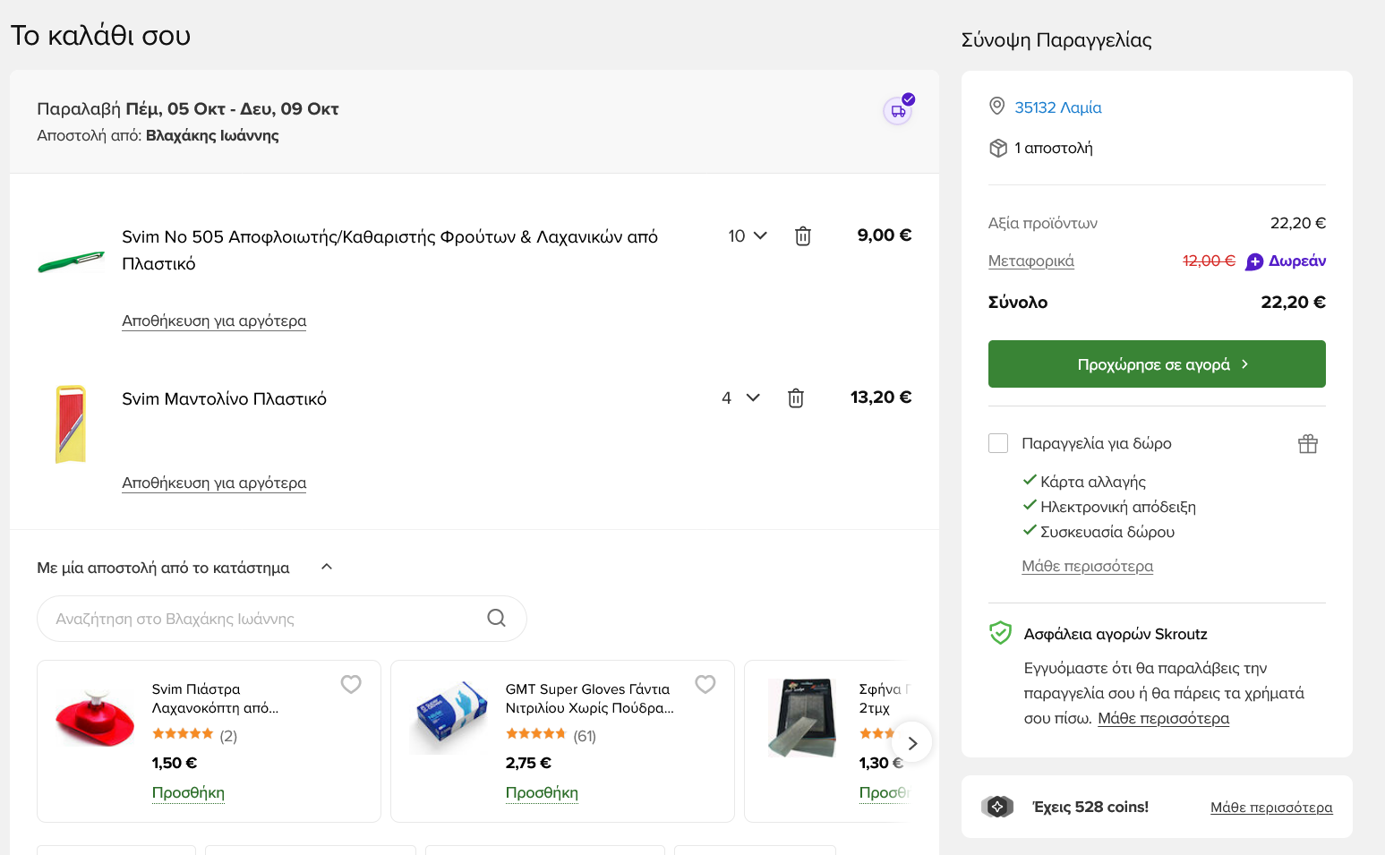Open quantity dropdown showing 4

point(740,398)
